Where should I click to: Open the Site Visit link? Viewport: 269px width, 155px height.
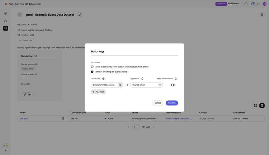[x=24, y=118]
